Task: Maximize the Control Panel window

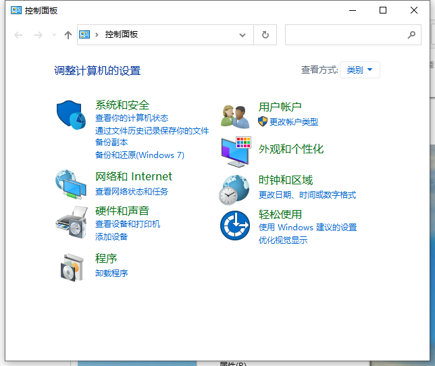Action: click(x=383, y=11)
